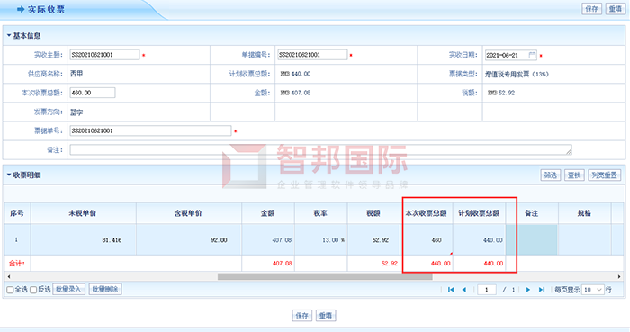
Task: Go to the previous page arrow
Action: point(464,290)
